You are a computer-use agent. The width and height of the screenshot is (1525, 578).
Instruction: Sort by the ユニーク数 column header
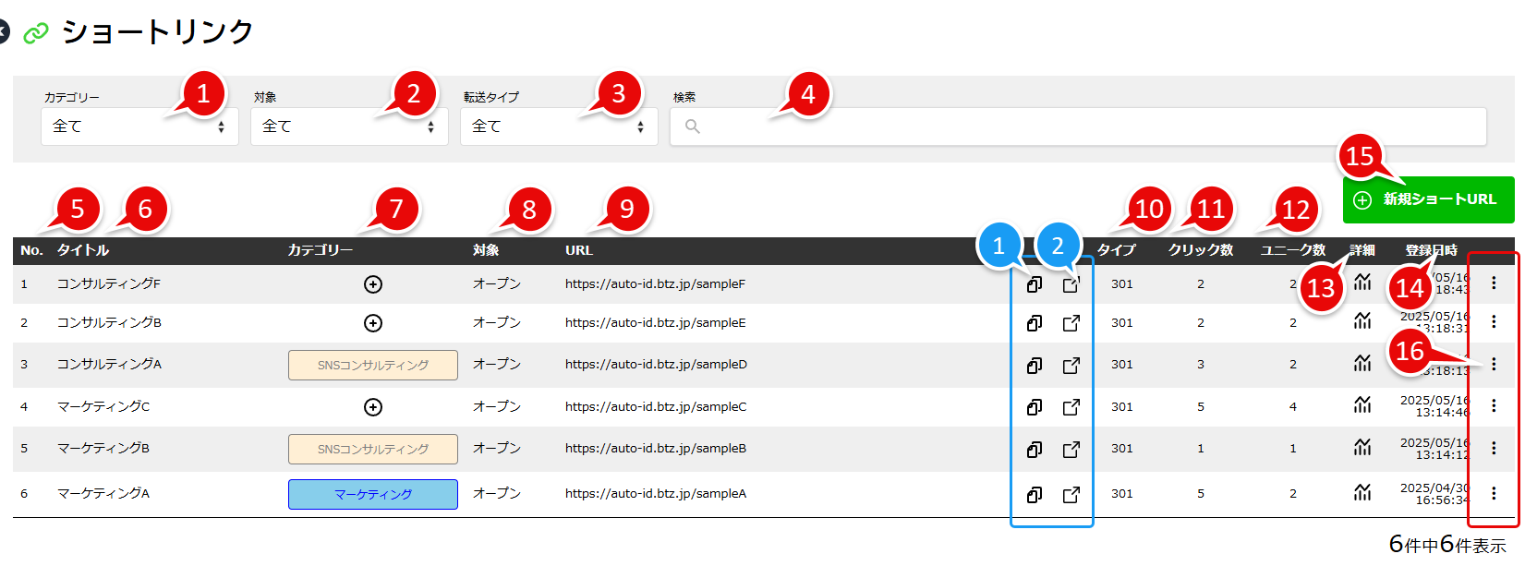[1293, 250]
